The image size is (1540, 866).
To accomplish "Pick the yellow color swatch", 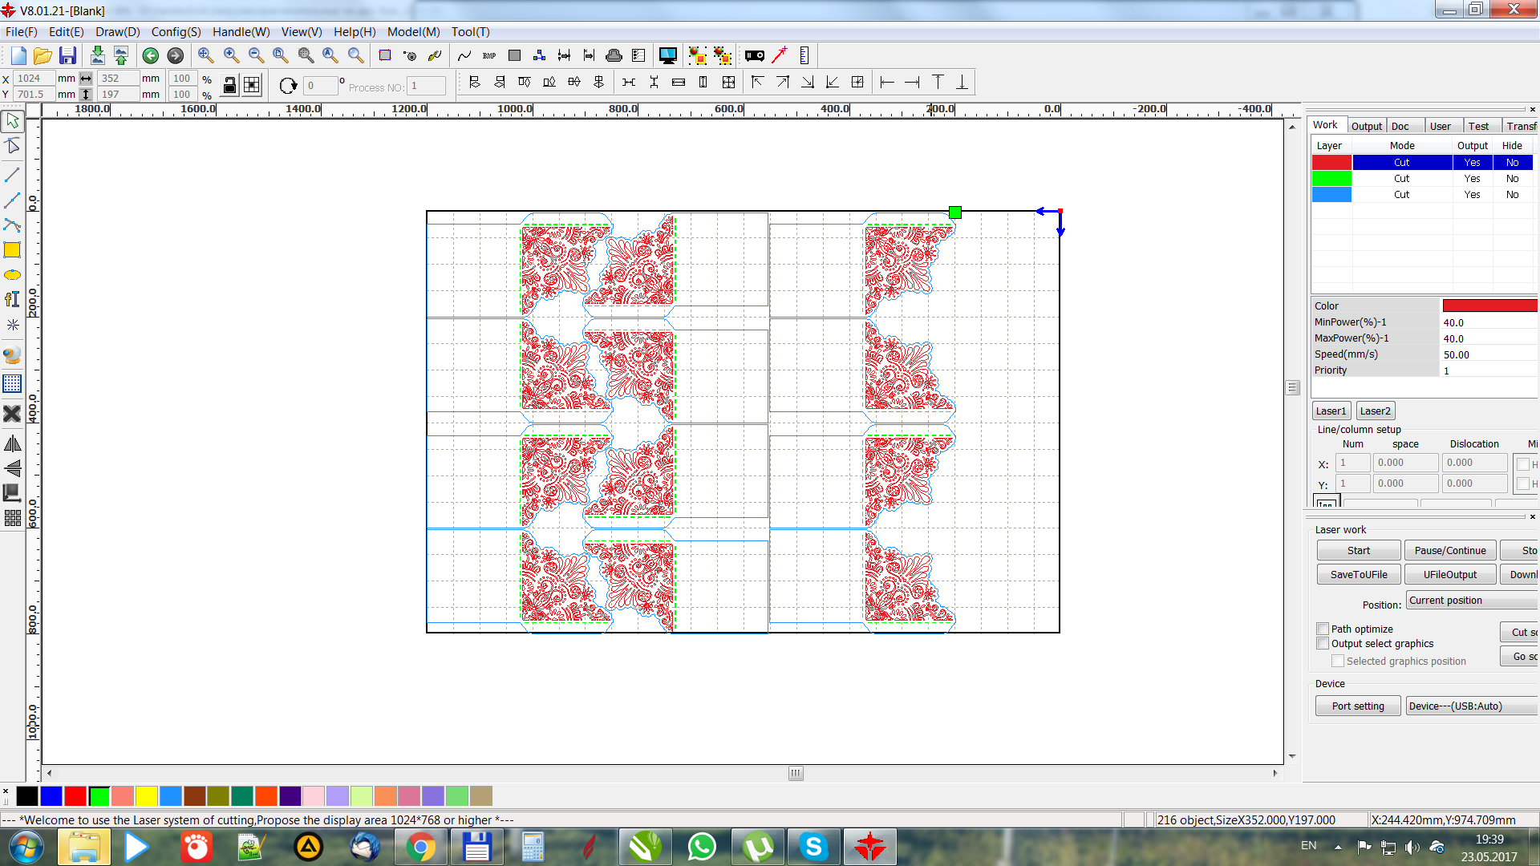I will 146,795.
